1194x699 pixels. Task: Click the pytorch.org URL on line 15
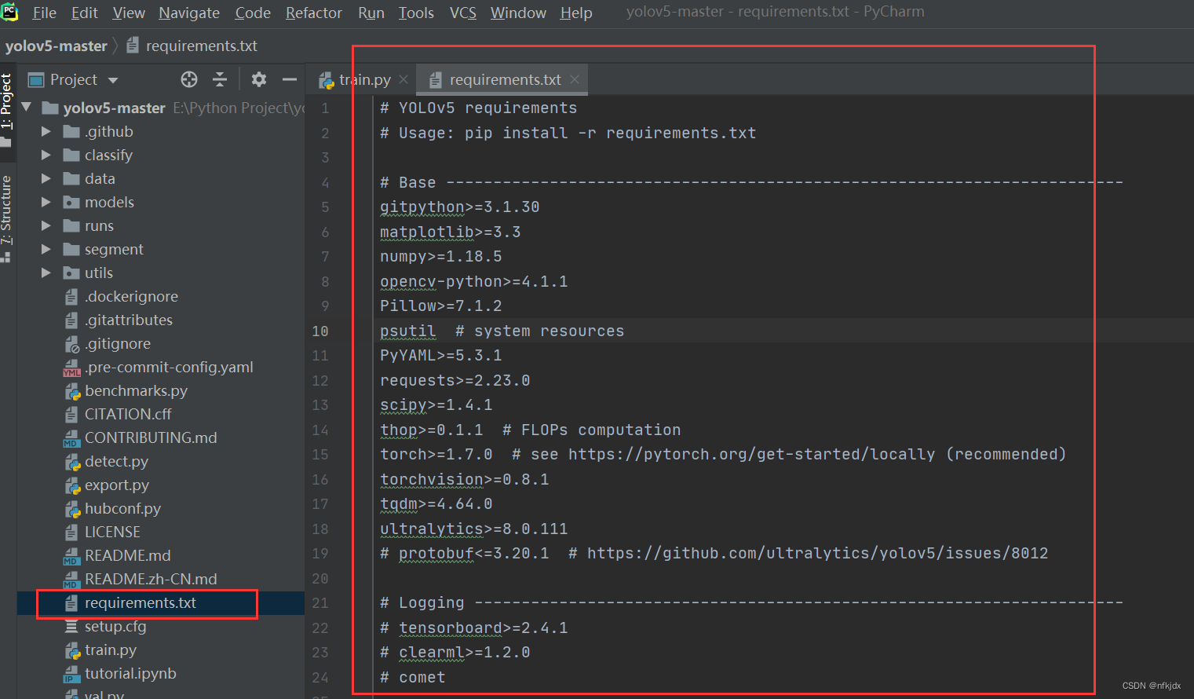752,454
